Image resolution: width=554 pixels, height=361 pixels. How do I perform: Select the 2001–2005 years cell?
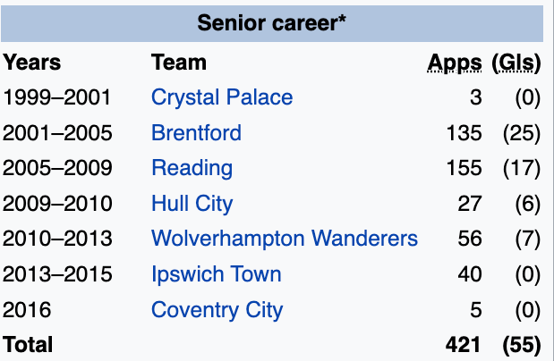(x=58, y=133)
